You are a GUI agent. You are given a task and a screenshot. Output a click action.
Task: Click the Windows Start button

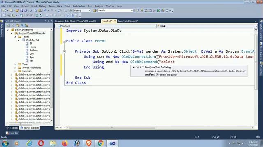click(5, 143)
